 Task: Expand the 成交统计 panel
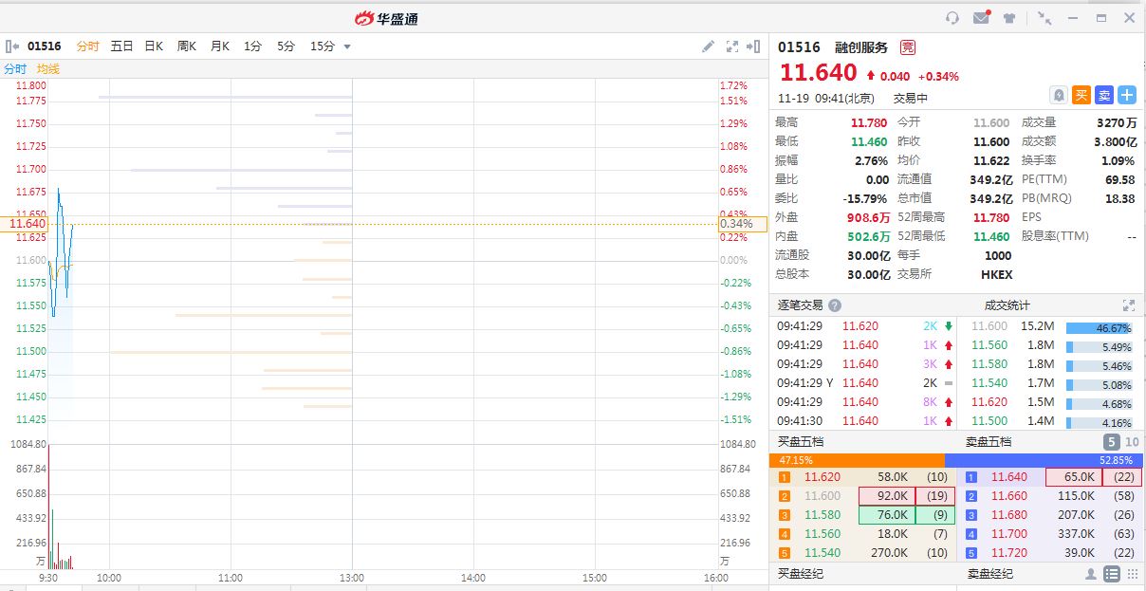1128,305
